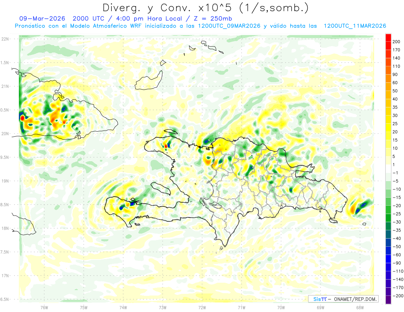Viewport: 404px width, 312px height.
Task: Click the '17N' latitude label
Action: tap(5, 276)
